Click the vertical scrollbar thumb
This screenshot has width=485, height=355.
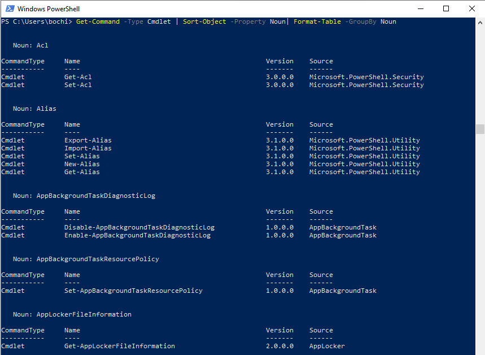480,129
